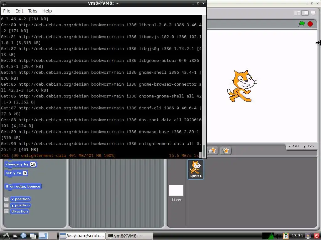Tick the y position checkbox
The height and width of the screenshot is (240, 321).
coord(7,205)
